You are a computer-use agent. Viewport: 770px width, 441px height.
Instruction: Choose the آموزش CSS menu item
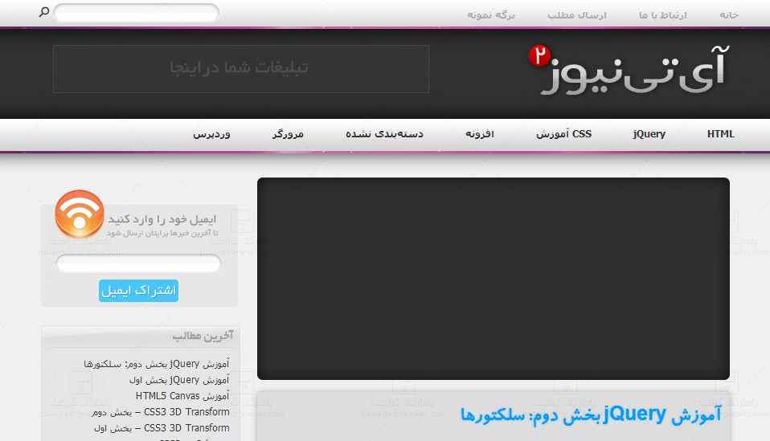(564, 134)
